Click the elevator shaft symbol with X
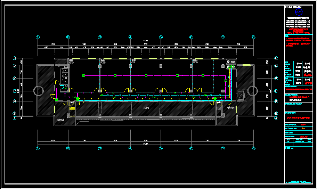 [241, 94]
